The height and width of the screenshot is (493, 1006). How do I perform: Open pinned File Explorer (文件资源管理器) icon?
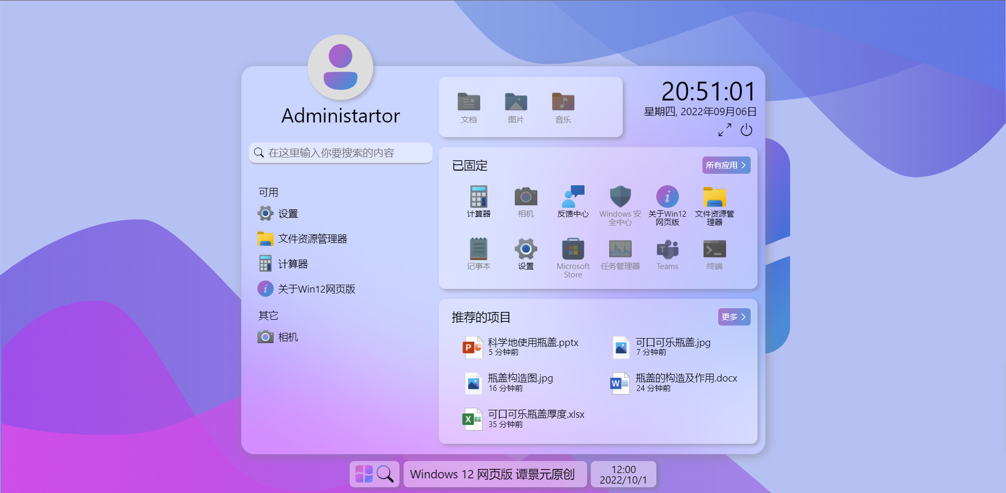715,197
